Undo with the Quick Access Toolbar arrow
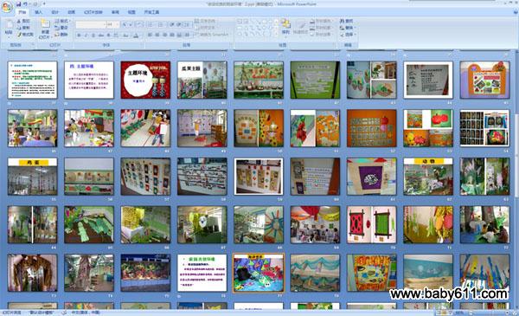 [x=25, y=4]
